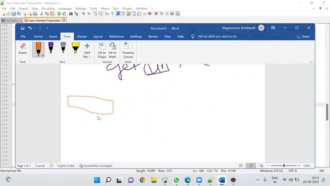Select the Draw ribbon tab
The height and width of the screenshot is (186, 330).
[67, 37]
